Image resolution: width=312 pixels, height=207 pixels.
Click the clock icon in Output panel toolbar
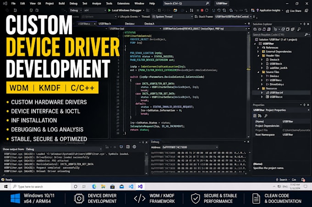(x=134, y=147)
